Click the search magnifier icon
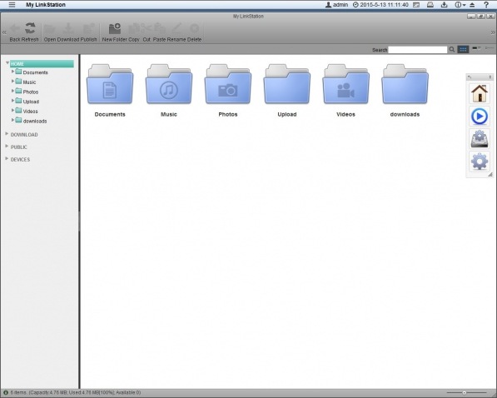The height and width of the screenshot is (398, 497). click(x=452, y=49)
